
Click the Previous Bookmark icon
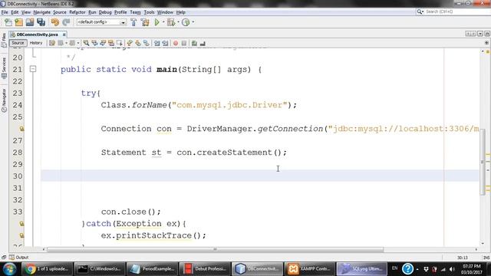coord(130,43)
